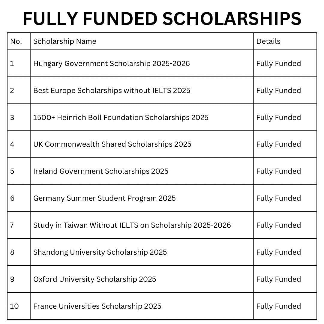
Task: Click Oxford University Scholarship 2025 entry
Action: 94,279
